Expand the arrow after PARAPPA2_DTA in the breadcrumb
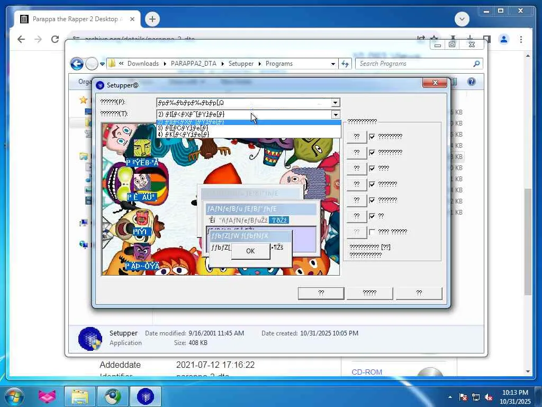 click(222, 64)
